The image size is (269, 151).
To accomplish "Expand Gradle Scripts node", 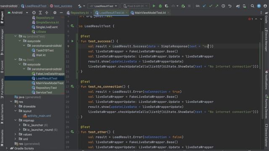I will pyautogui.click(x=7, y=148).
